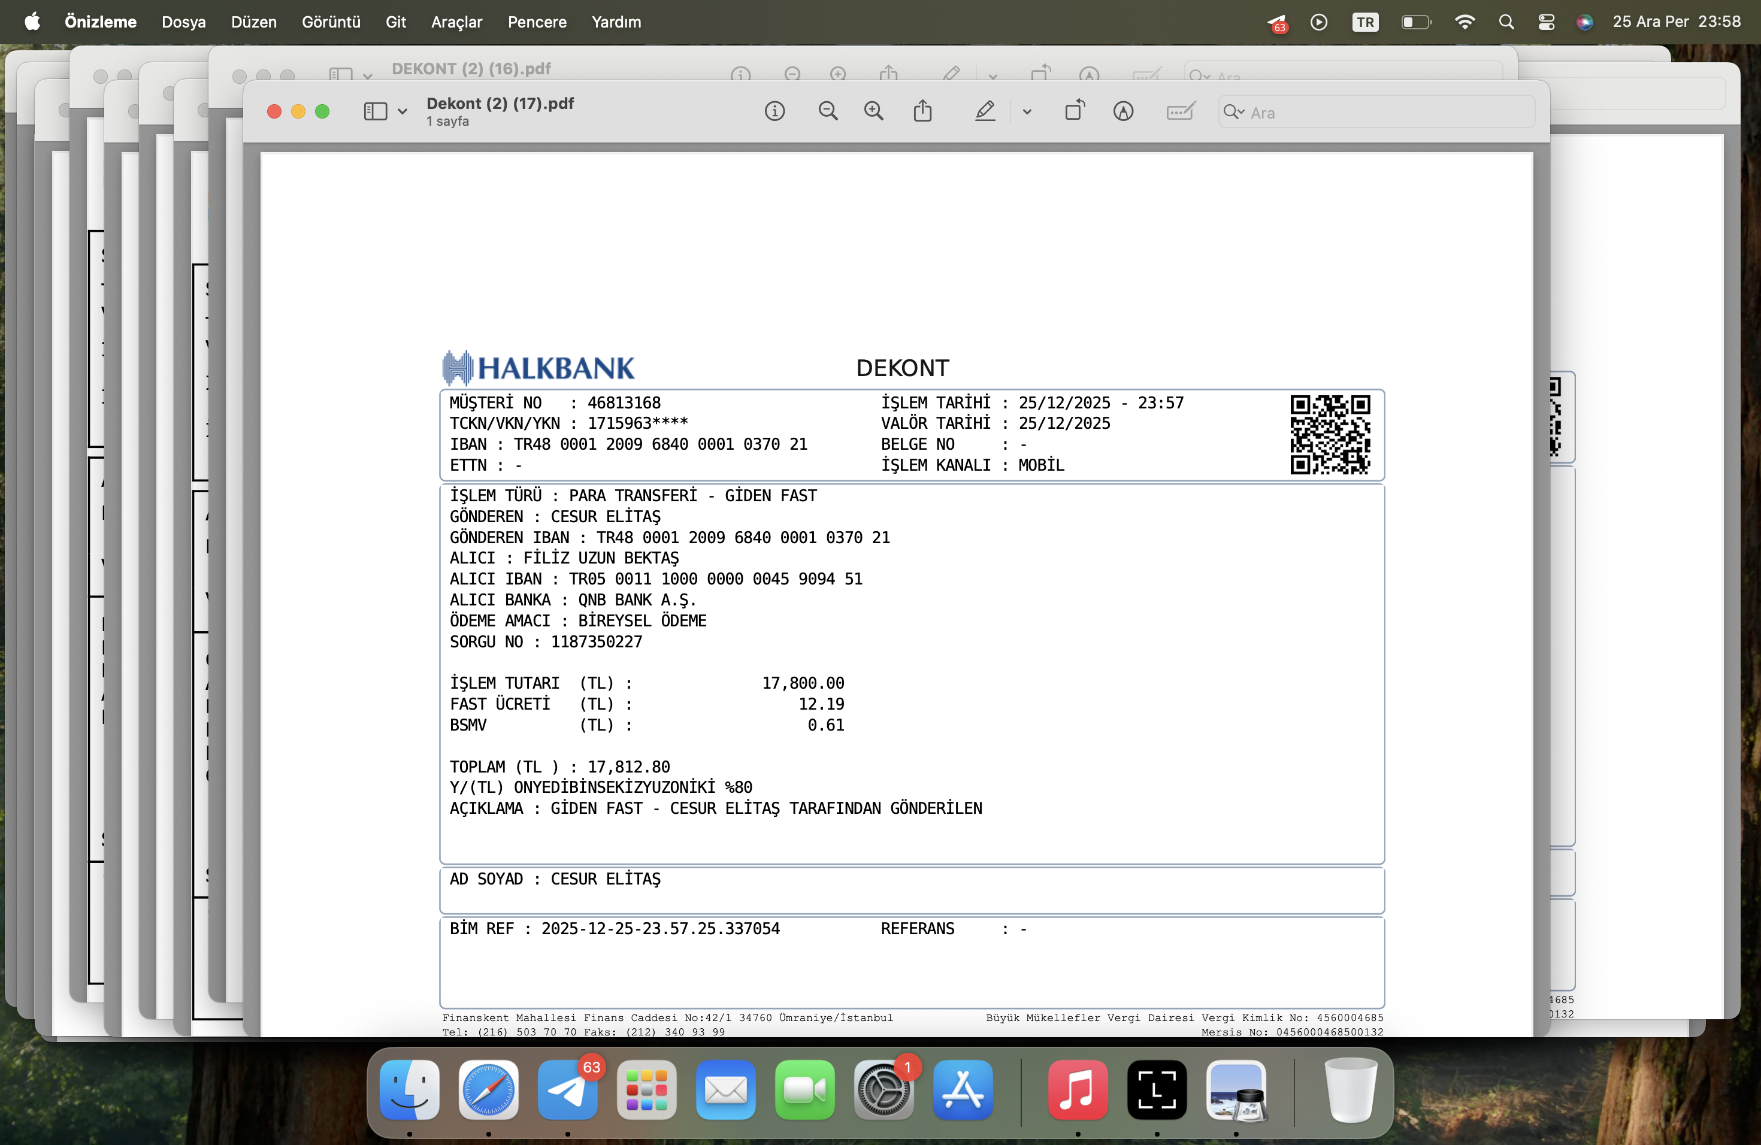Click the QR code on the receipt
Screen dimensions: 1761x1145
[x=1330, y=434]
